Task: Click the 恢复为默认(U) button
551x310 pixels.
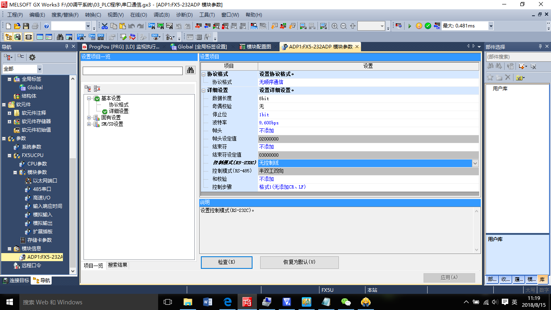Action: tap(299, 262)
